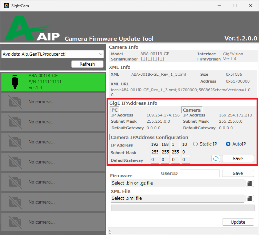Image resolution: width=259 pixels, height=235 pixels.
Task: Save the UserID value
Action: (238, 173)
